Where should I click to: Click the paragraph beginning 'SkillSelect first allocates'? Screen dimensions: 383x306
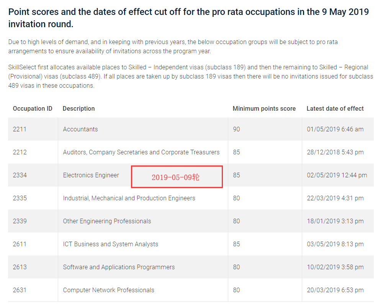190,77
